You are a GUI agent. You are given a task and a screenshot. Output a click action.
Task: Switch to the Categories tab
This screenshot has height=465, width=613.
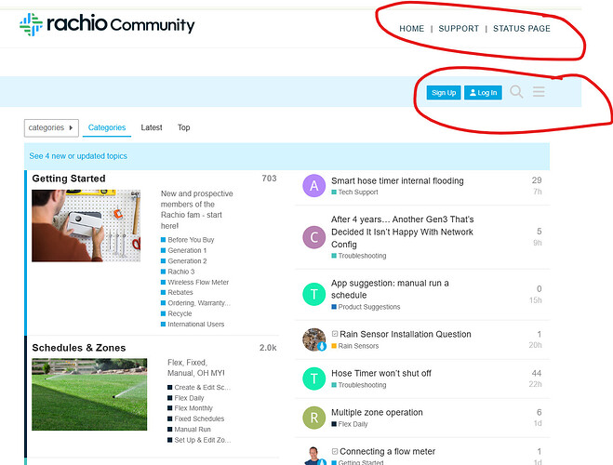coord(107,127)
